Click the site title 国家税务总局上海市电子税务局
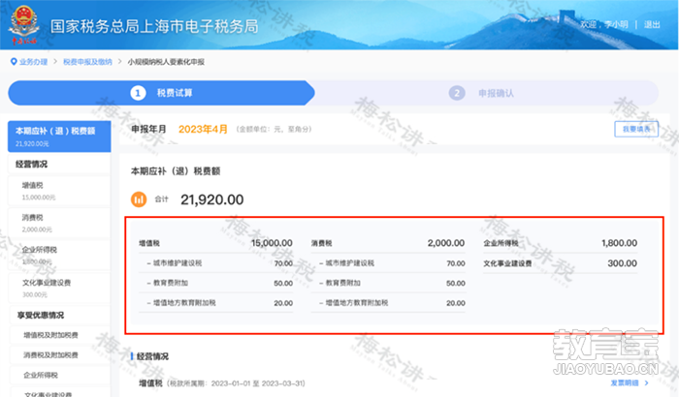 (154, 26)
